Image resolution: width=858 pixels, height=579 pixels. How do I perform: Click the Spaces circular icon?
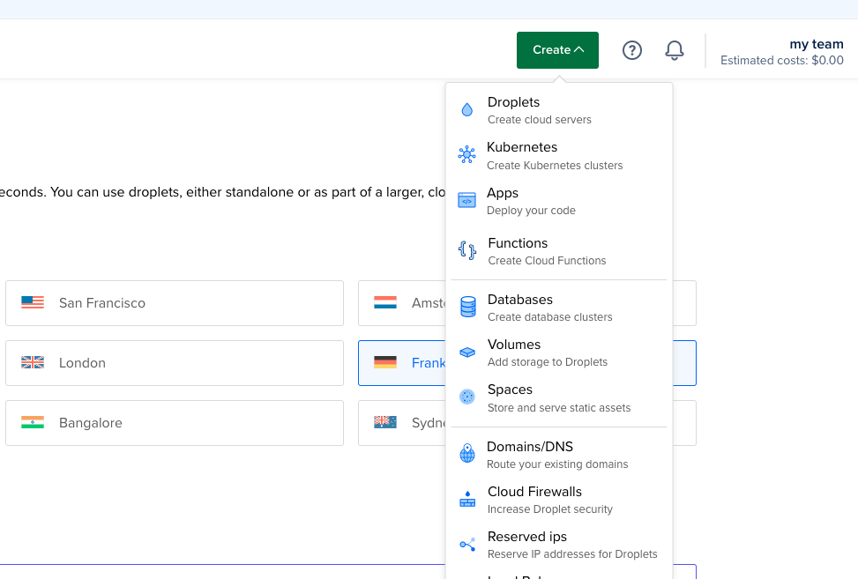coord(467,397)
